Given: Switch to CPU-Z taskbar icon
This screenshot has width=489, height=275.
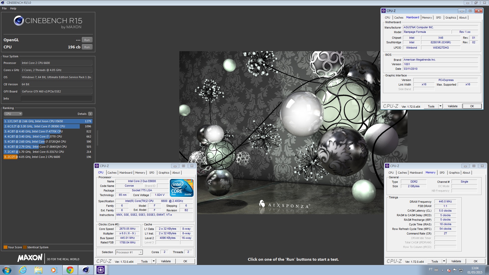Looking at the screenshot, I should (x=101, y=270).
